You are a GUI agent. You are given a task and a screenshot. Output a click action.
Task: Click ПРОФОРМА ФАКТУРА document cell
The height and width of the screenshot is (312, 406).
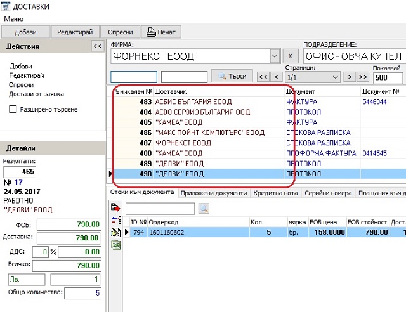click(322, 153)
